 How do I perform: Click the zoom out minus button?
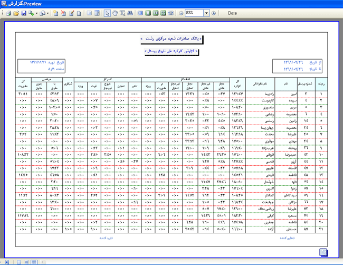tap(181, 13)
